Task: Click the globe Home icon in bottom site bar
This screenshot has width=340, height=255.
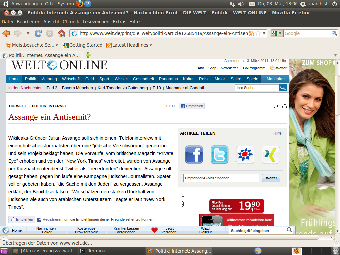Action: point(6,230)
